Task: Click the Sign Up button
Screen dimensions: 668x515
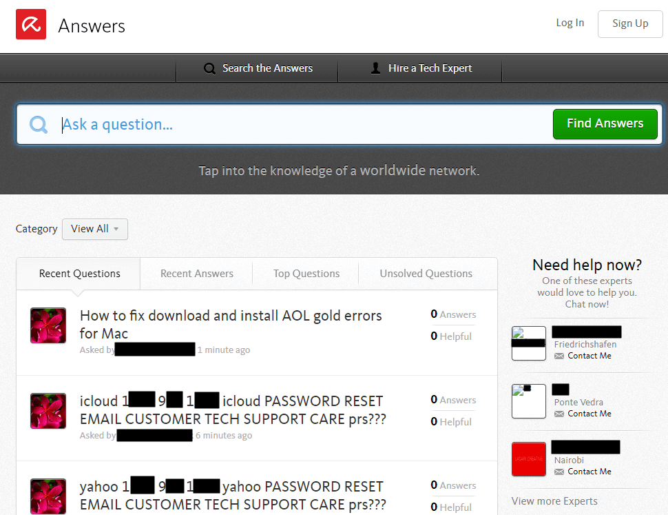Action: pyautogui.click(x=629, y=23)
